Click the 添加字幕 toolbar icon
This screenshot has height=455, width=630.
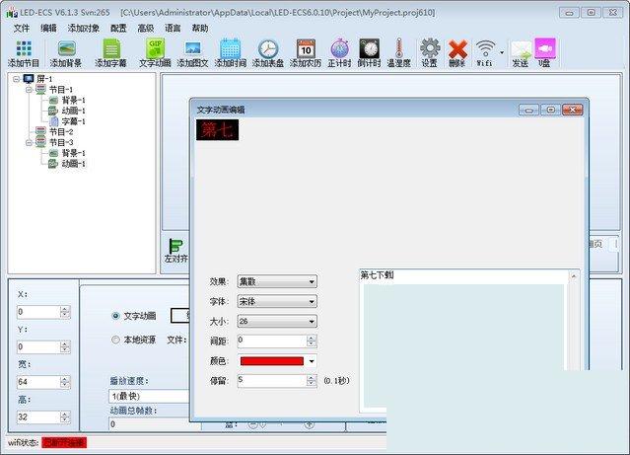coord(110,49)
